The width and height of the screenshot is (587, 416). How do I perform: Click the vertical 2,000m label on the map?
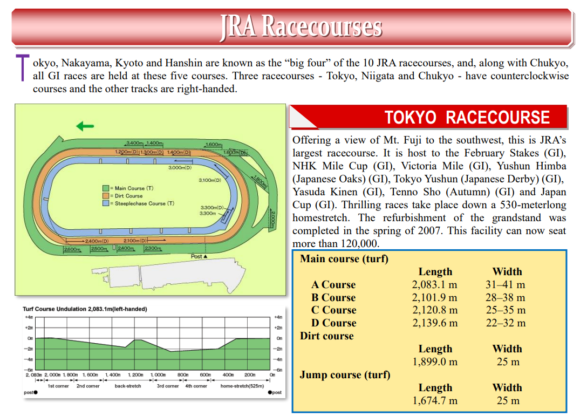point(273,220)
